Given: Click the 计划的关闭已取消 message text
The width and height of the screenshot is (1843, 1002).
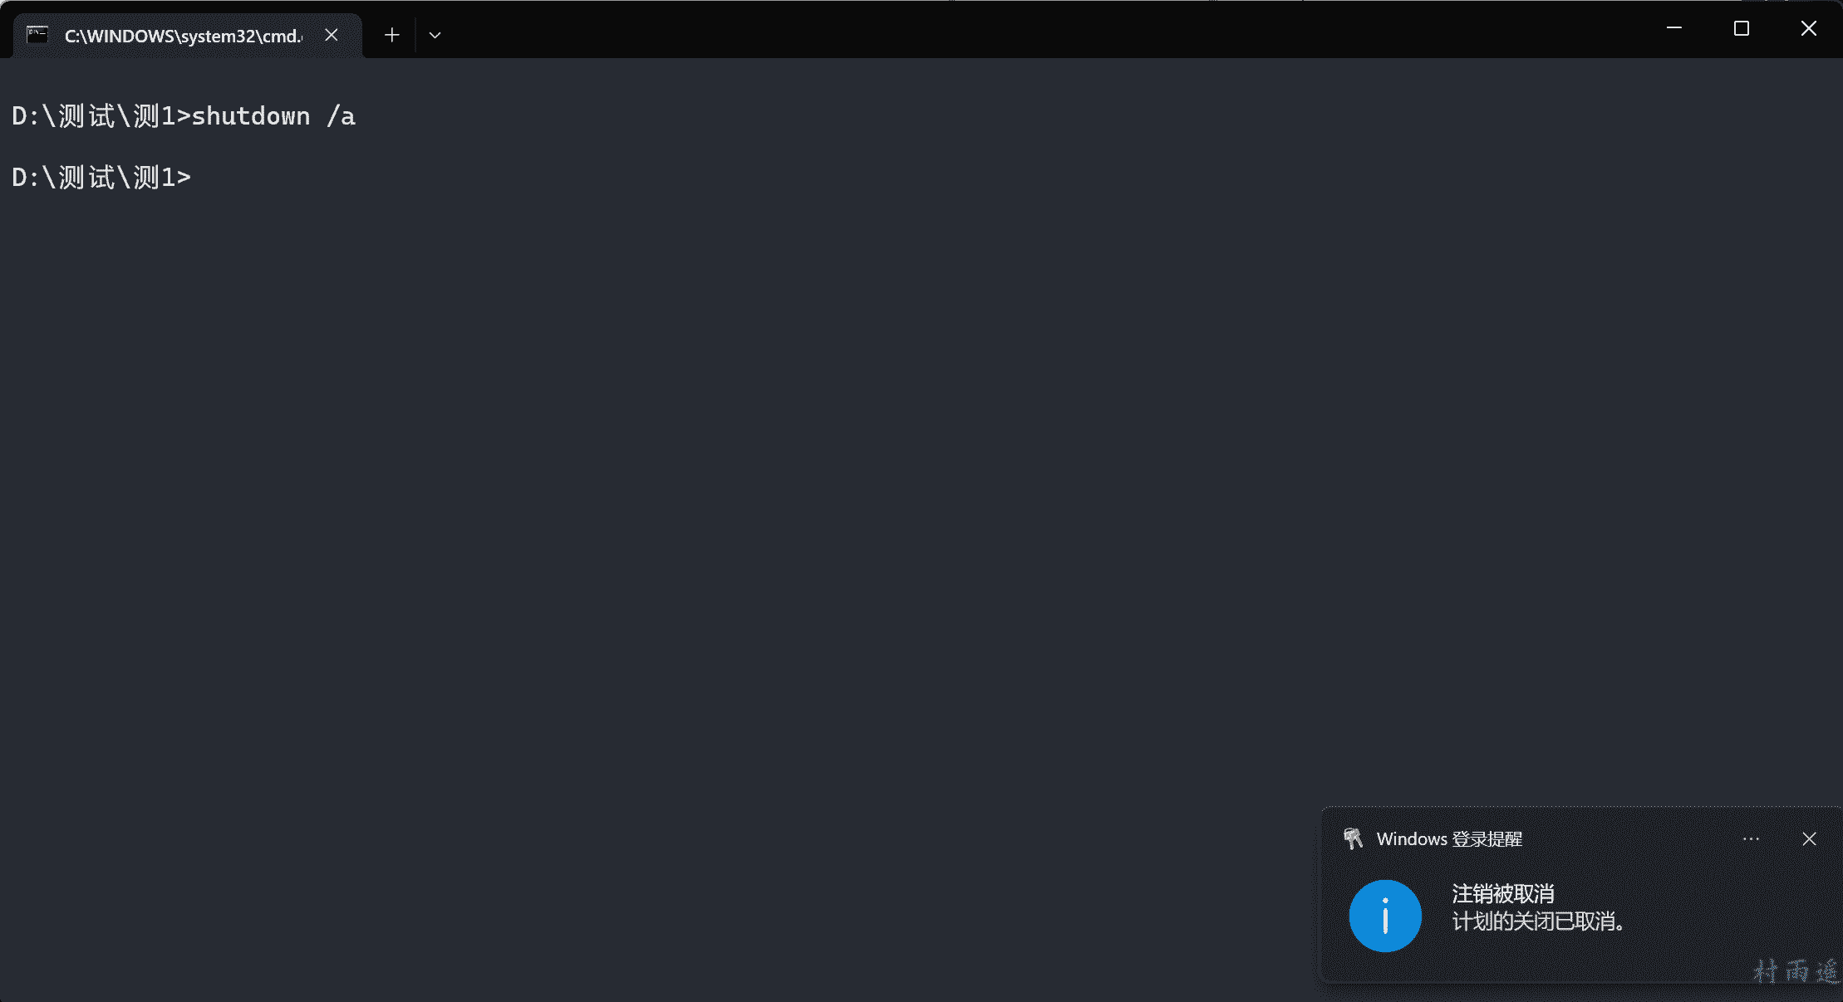Looking at the screenshot, I should click(1537, 921).
